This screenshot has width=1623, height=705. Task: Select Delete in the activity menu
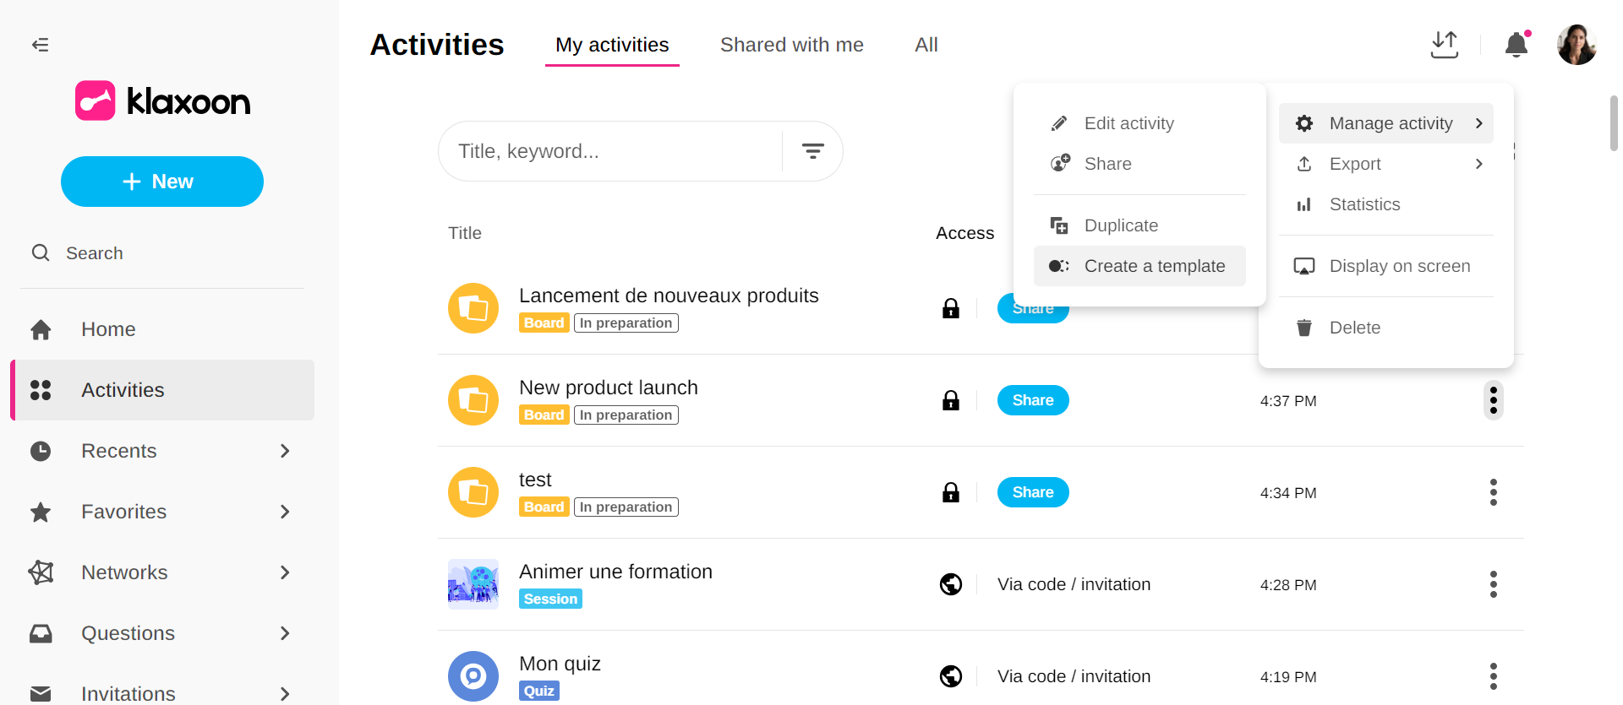pos(1354,328)
